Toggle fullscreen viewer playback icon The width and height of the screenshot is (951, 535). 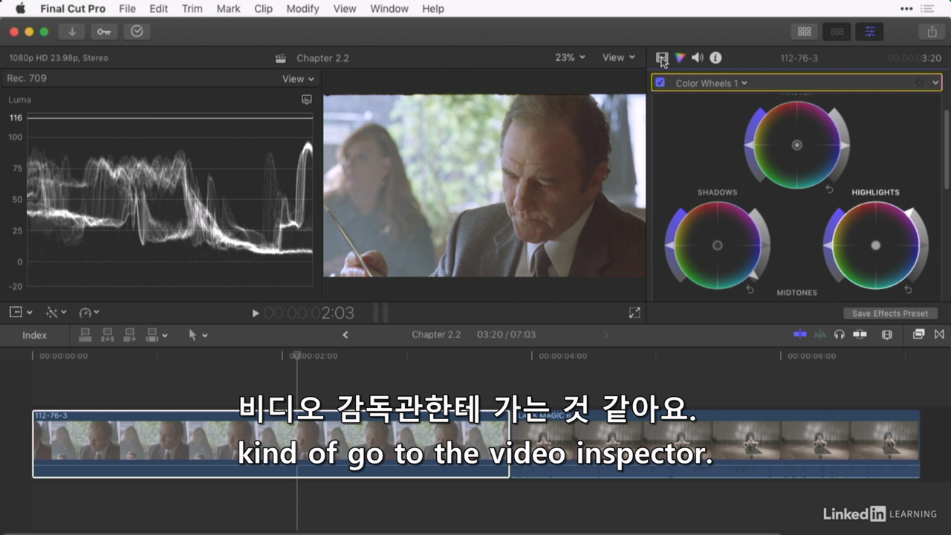[634, 313]
